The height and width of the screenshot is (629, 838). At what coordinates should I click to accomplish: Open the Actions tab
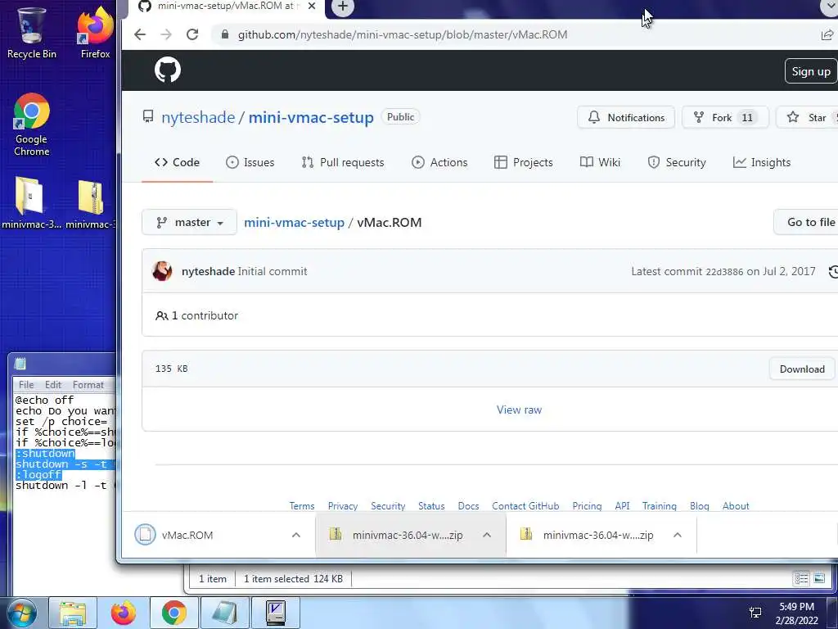(439, 163)
